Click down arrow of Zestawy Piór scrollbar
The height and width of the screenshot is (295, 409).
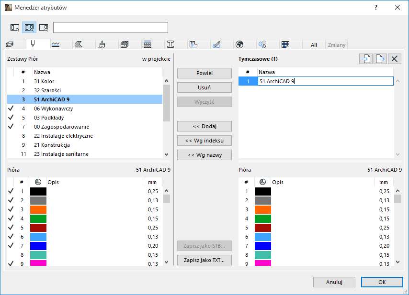tap(166, 154)
